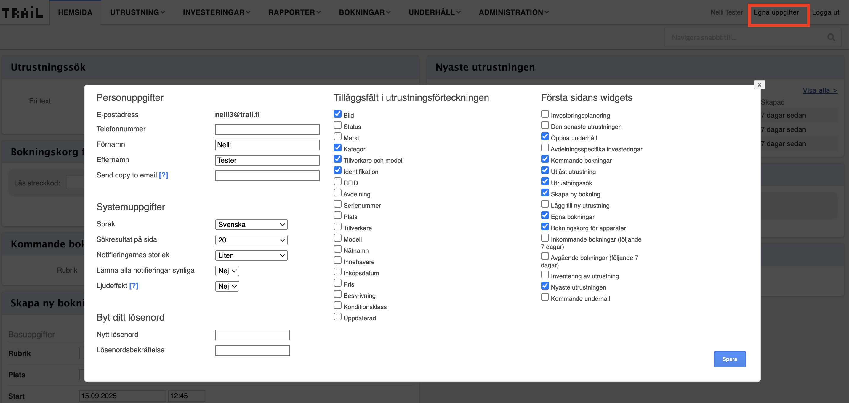Click the Telefonnummer input field
Screen dimensions: 849x403
pyautogui.click(x=267, y=129)
